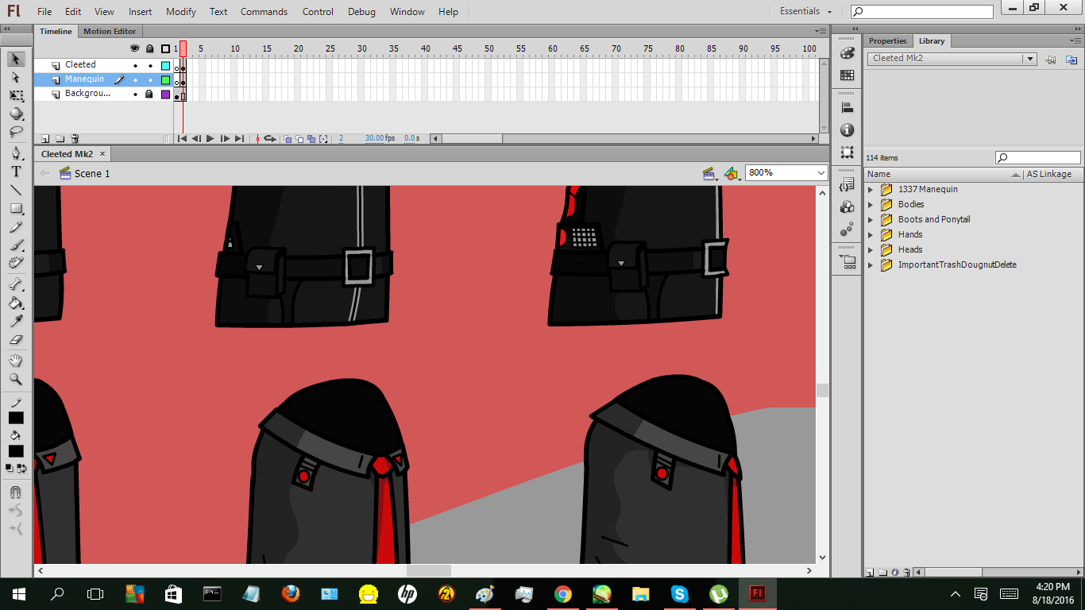Select the Deco tool
Viewport: 1085px width, 610px height.
[16, 264]
